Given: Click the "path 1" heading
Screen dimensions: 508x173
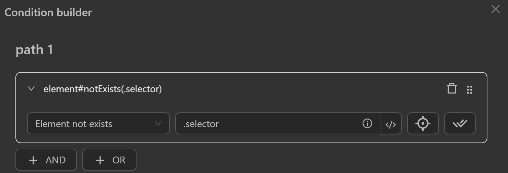Looking at the screenshot, I should 34,50.
